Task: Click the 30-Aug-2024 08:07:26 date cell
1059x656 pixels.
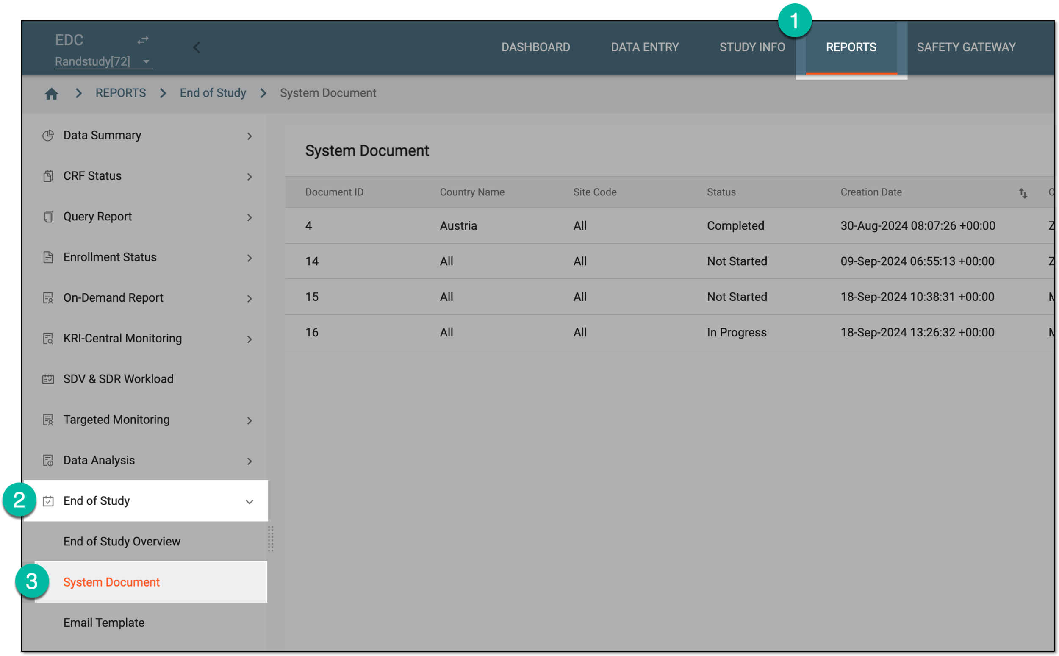Action: click(918, 226)
